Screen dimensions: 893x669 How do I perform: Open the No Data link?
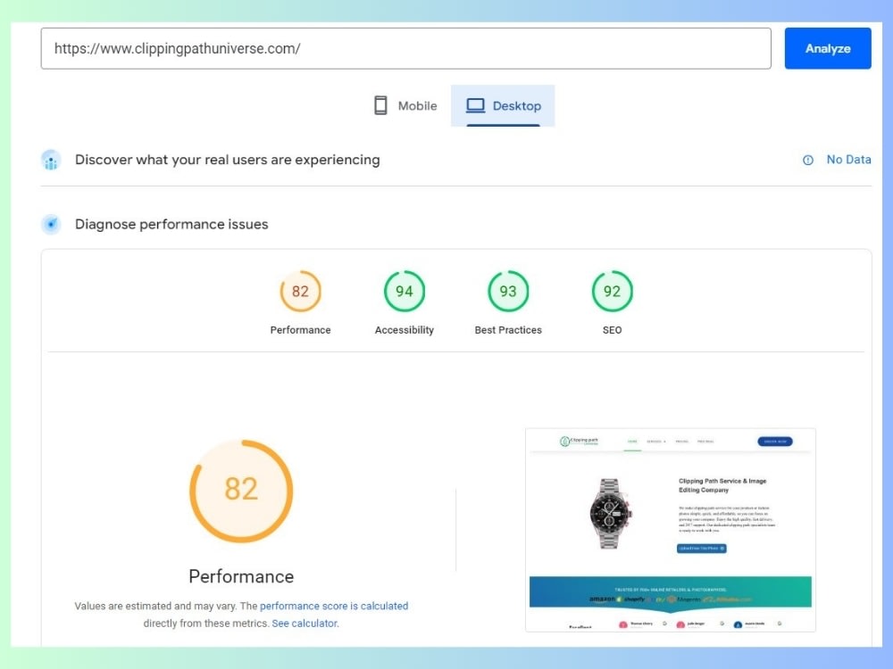coord(848,160)
